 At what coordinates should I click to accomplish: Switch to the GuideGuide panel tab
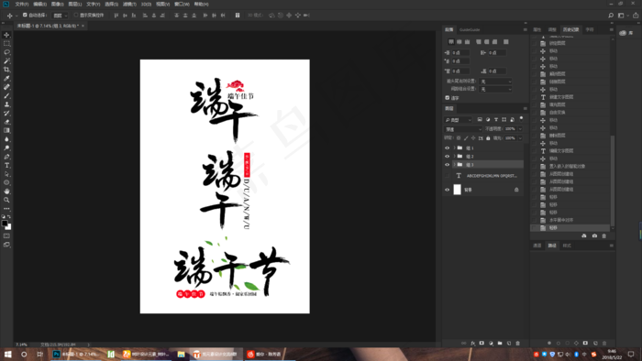[470, 30]
